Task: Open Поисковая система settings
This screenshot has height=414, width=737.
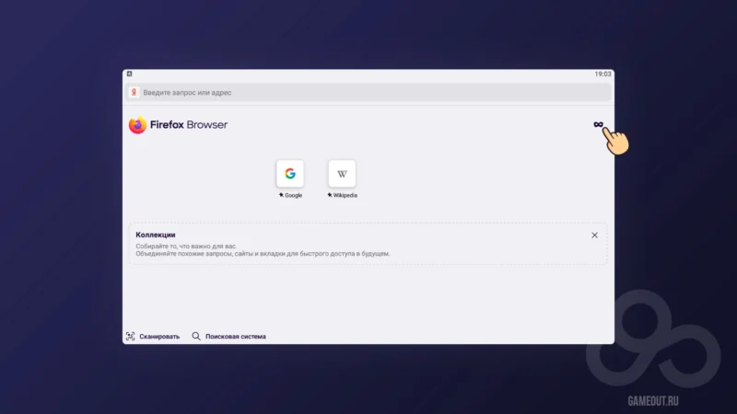Action: coord(228,336)
